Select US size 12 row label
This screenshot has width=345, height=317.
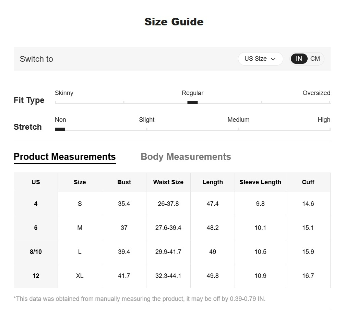pyautogui.click(x=36, y=276)
